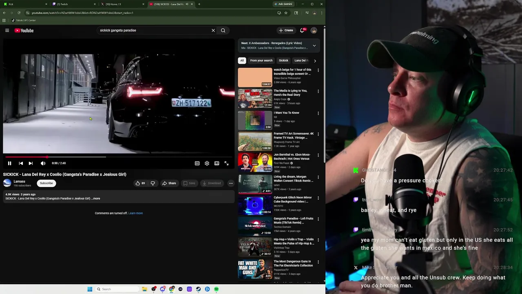This screenshot has width=522, height=294.
Task: Open Steam from the taskbar
Action: click(198, 289)
